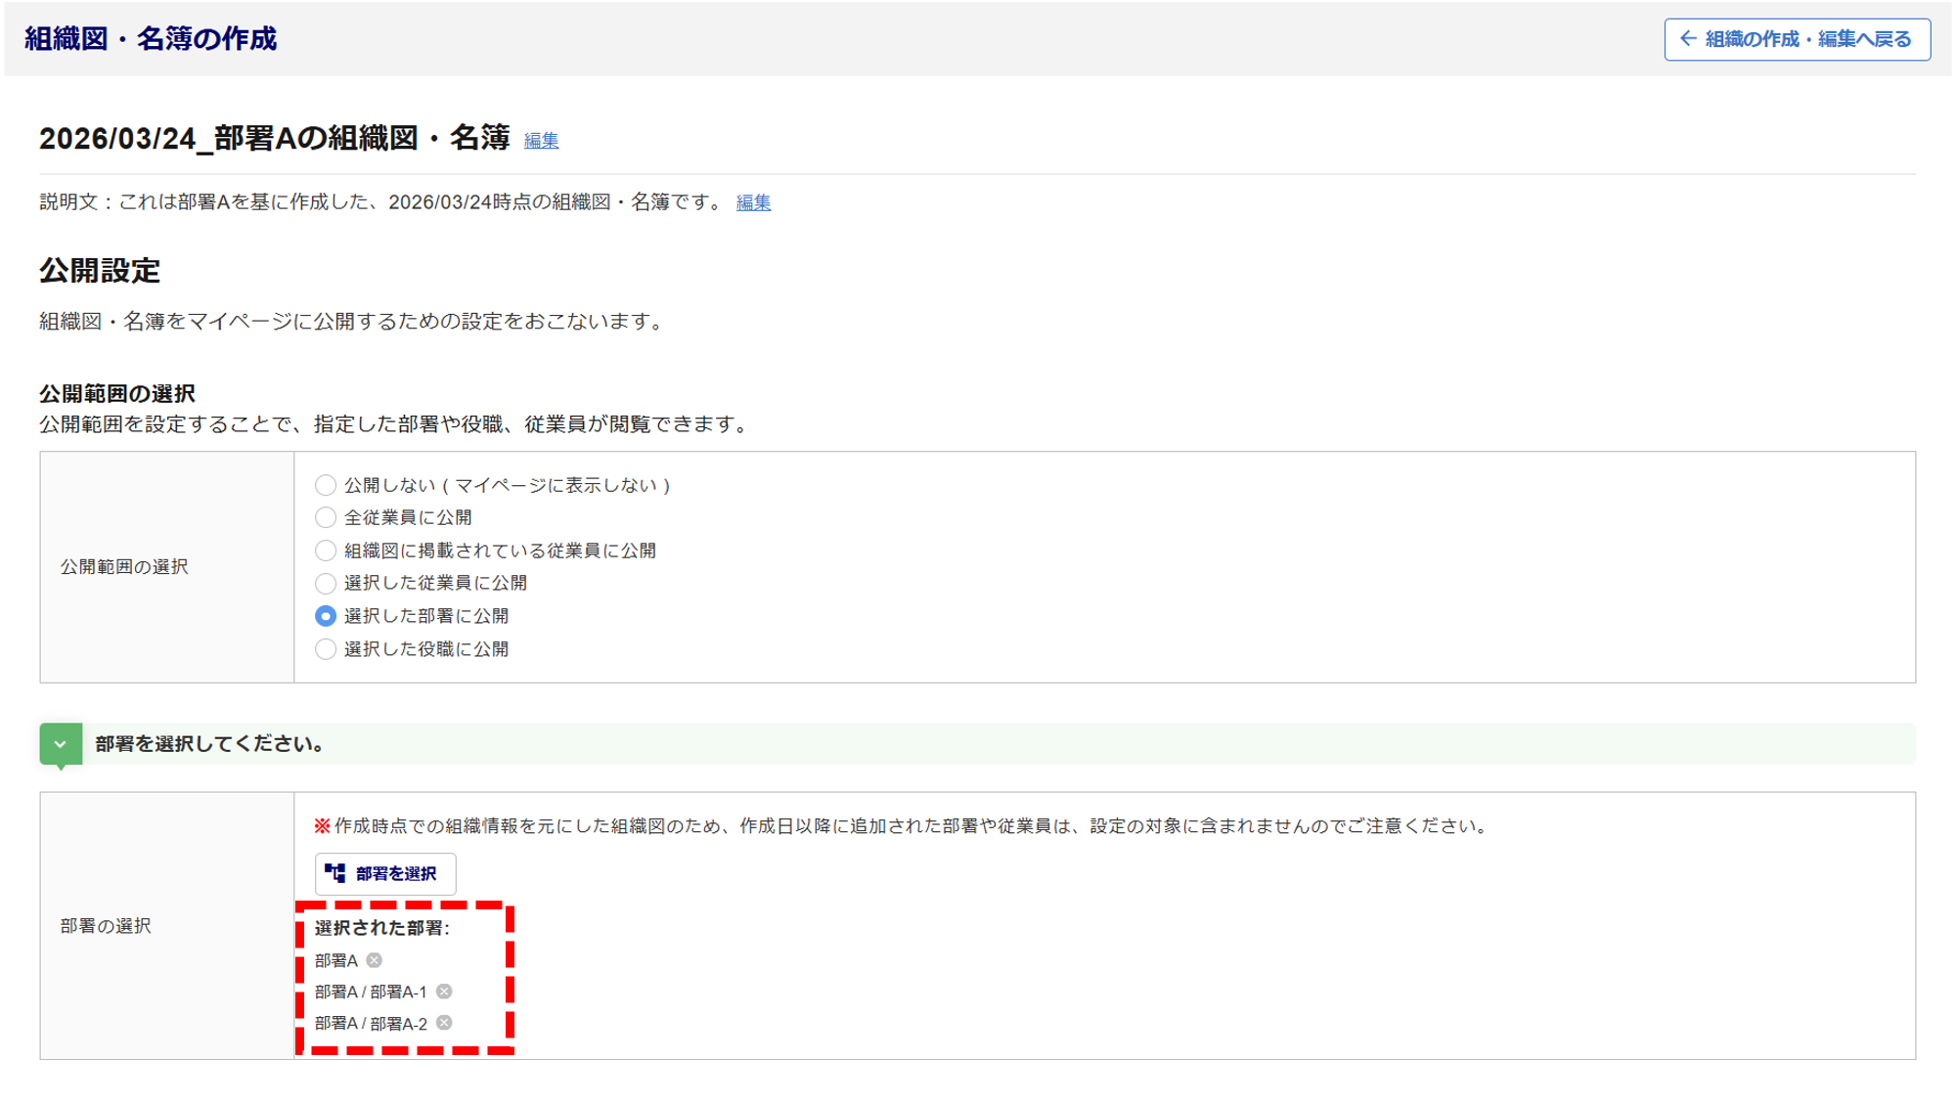Image resolution: width=1956 pixels, height=1103 pixels.
Task: Go back via 組織の作成・編集へ戻る button
Action: coord(1797,39)
